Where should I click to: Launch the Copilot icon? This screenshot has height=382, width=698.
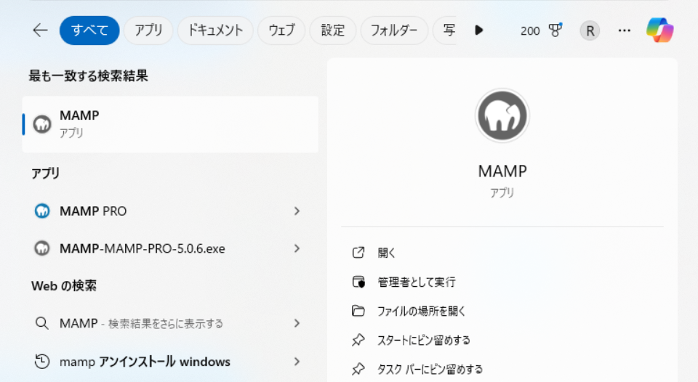coord(659,31)
